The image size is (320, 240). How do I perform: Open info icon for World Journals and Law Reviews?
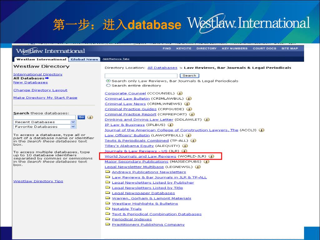click(212, 156)
